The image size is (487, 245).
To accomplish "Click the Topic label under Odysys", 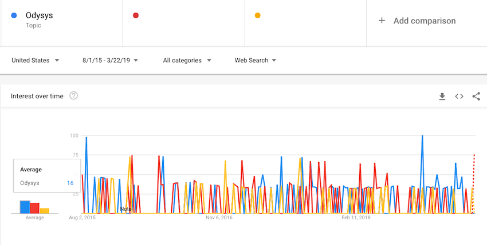I will 34,25.
